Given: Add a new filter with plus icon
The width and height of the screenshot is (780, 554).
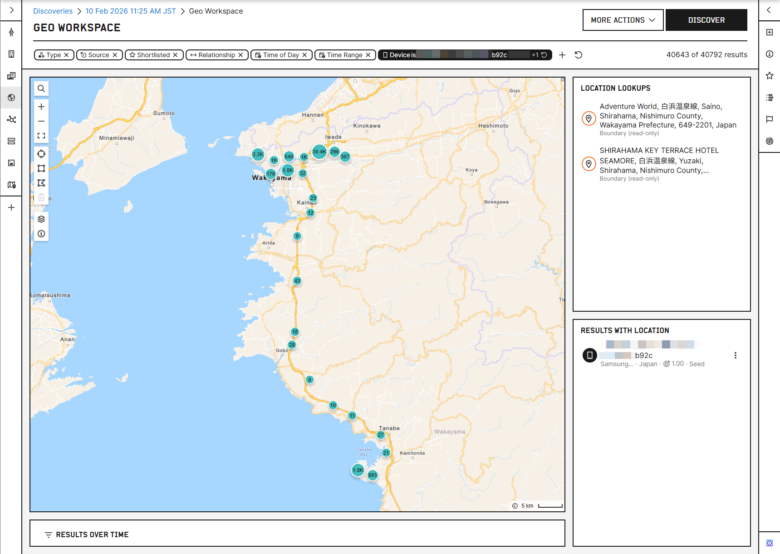Looking at the screenshot, I should point(562,55).
